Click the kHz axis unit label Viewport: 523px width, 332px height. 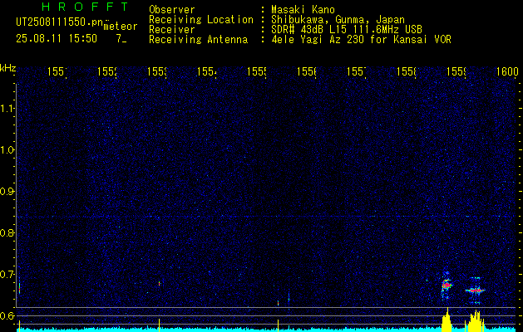tap(7, 68)
